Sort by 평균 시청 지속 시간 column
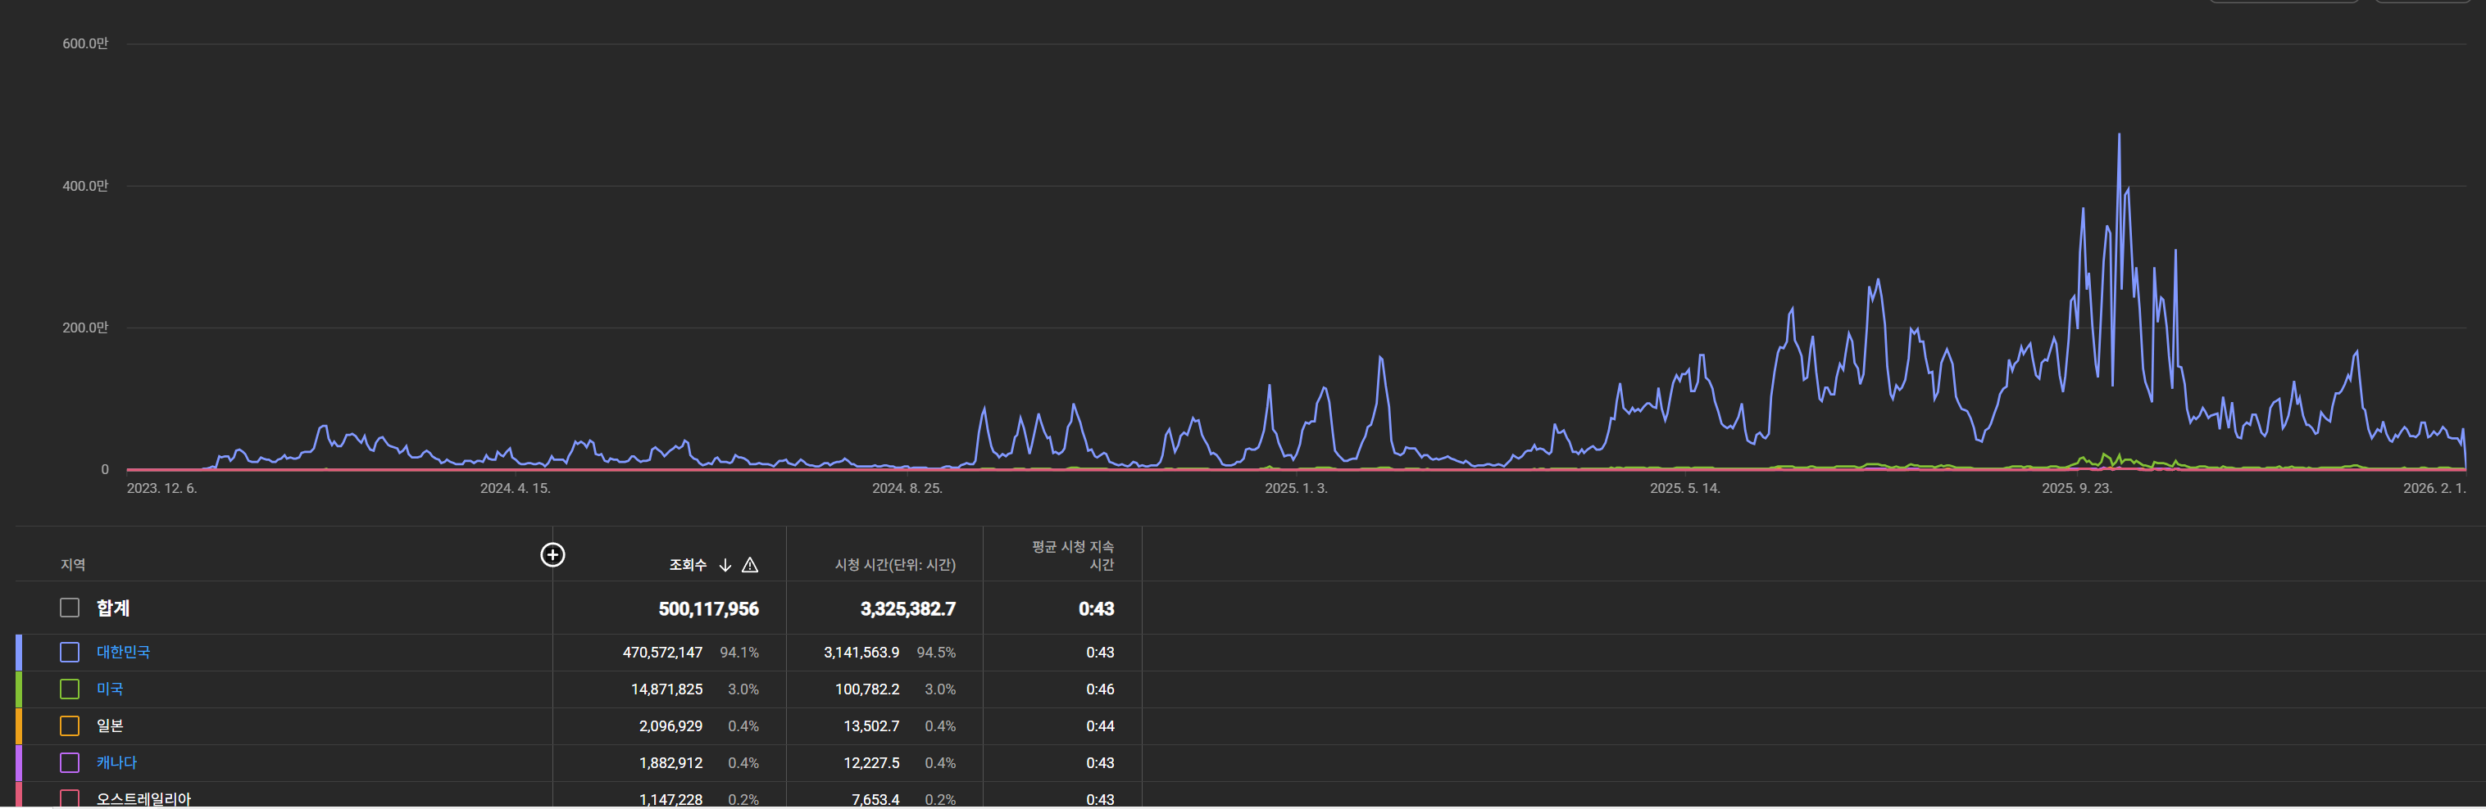The width and height of the screenshot is (2486, 809). tap(1072, 555)
